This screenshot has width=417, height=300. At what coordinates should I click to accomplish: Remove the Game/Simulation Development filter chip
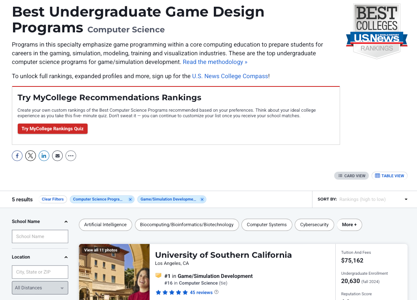coord(202,200)
